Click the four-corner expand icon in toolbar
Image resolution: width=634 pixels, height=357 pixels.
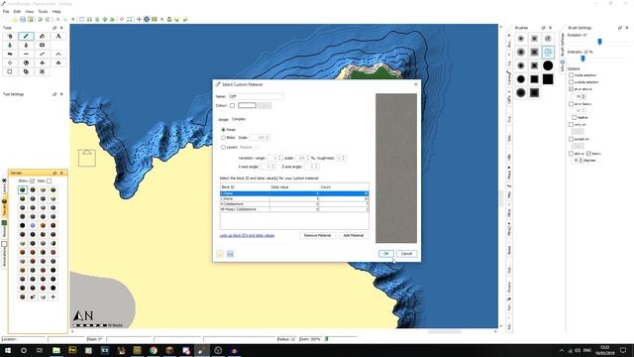tap(130, 19)
